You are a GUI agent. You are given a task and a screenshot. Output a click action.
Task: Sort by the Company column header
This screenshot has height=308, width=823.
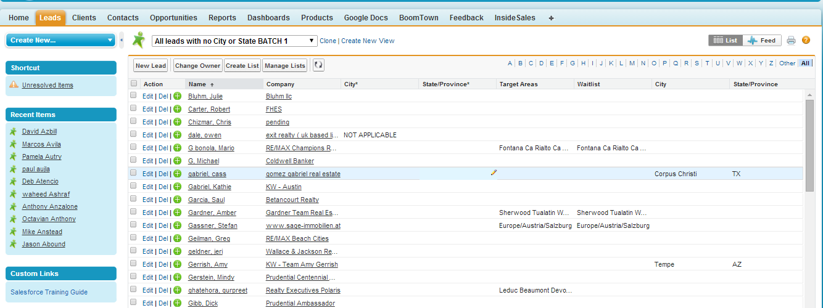coord(280,84)
